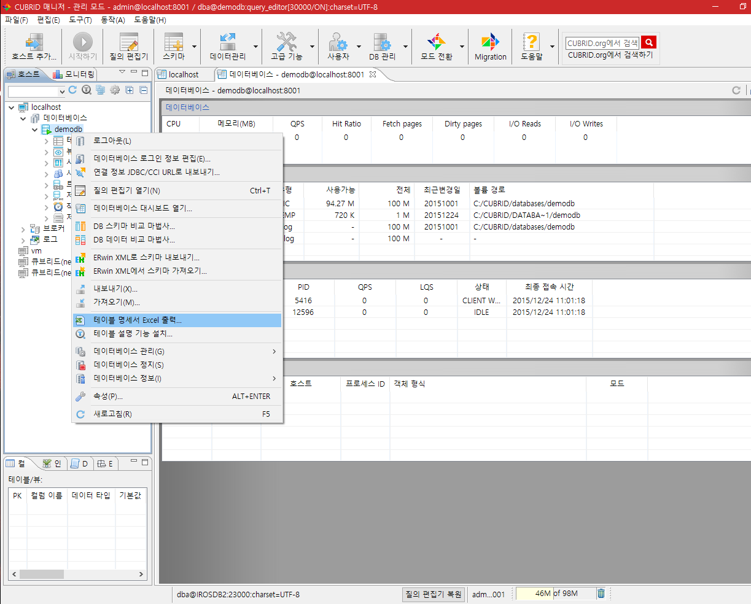Open the 스키마 toolbar dropdown arrow
The height and width of the screenshot is (604, 751).
195,47
